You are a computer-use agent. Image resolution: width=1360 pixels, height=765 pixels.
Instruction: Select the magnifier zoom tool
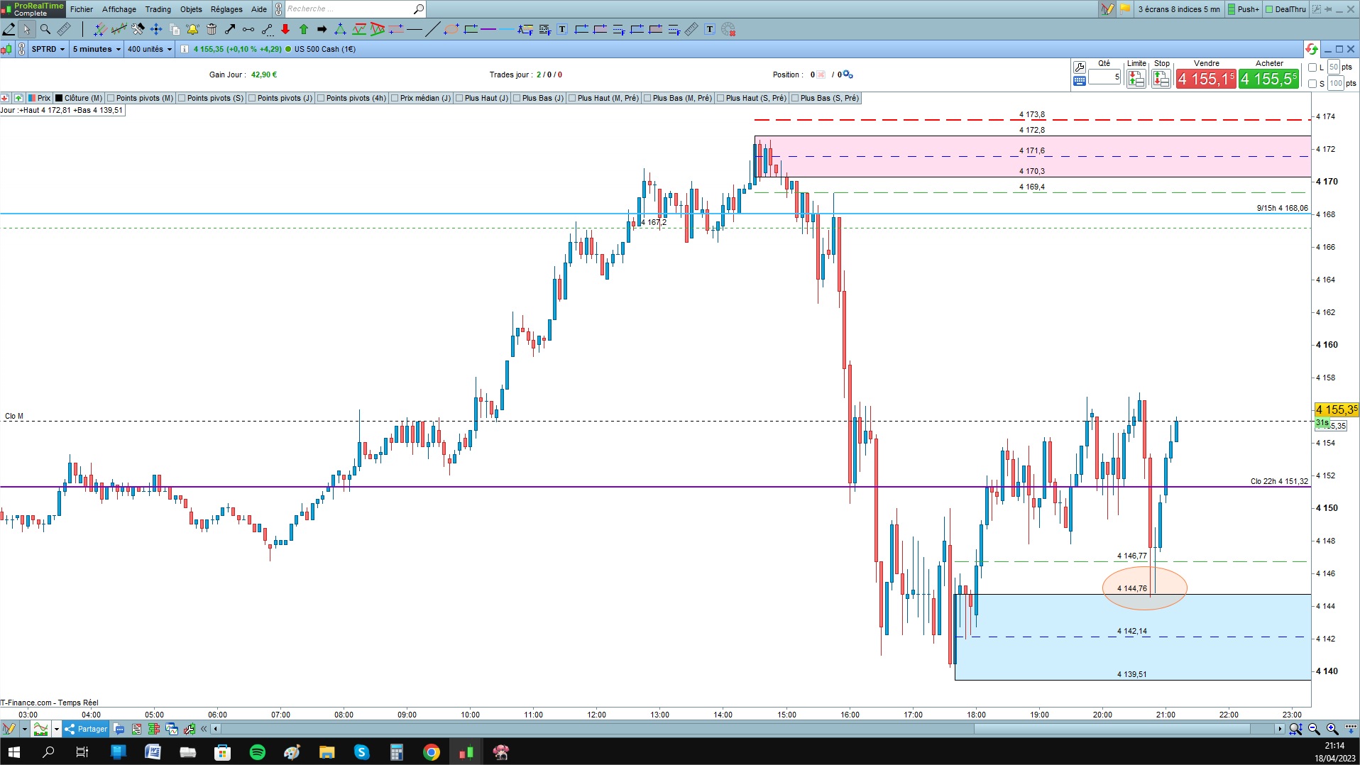(x=45, y=29)
